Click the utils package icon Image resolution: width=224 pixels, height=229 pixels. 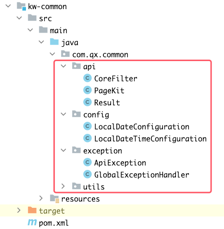coord(76,186)
